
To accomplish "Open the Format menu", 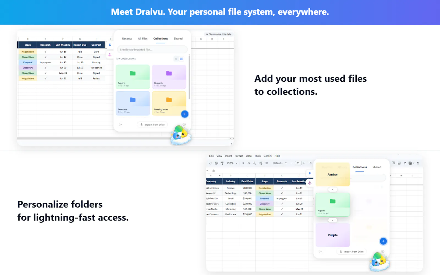I will click(x=239, y=156).
